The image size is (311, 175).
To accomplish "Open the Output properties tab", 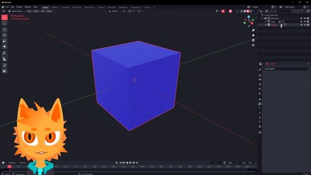I will coord(260,80).
